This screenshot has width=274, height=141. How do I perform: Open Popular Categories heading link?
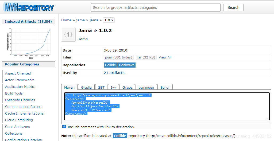coord(22,64)
